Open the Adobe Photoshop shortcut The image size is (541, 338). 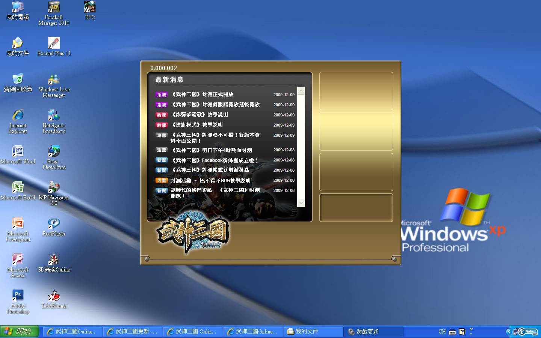(x=18, y=296)
